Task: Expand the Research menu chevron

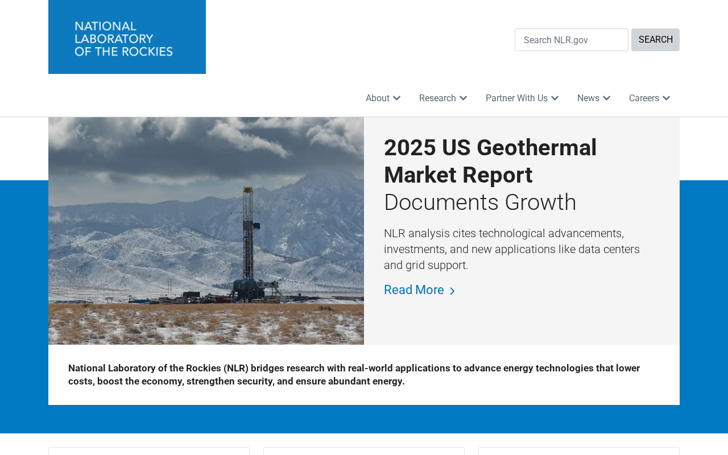Action: click(464, 98)
